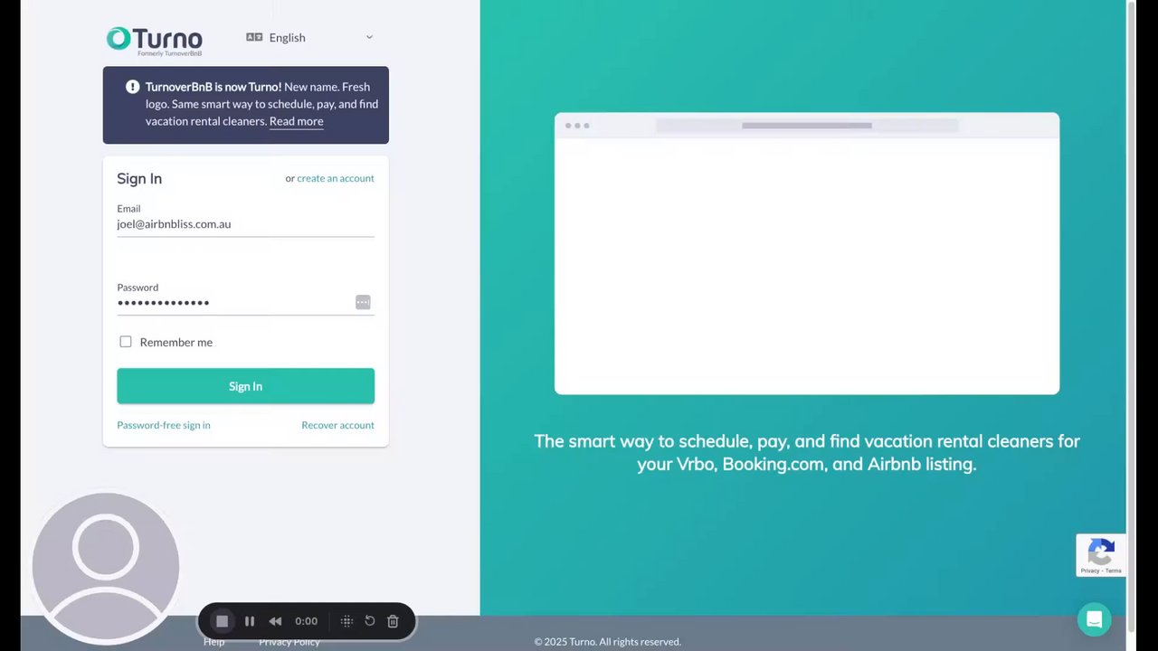Click the recorder stop button
1158x651 pixels.
(x=222, y=621)
